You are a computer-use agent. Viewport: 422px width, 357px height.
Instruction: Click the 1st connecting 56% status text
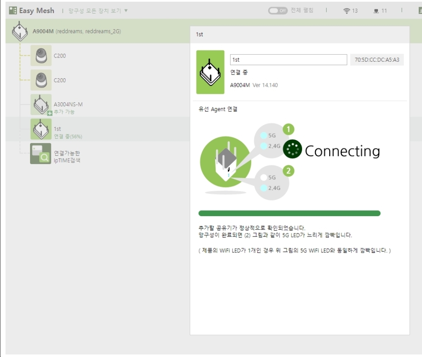tap(68, 137)
